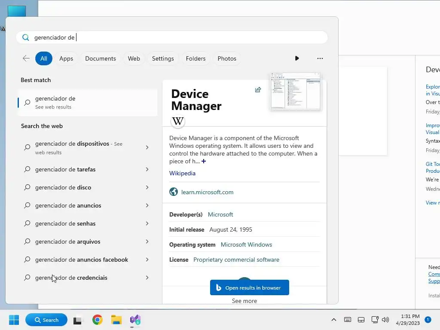
Task: Click the network status tray icon
Action: tap(375, 320)
